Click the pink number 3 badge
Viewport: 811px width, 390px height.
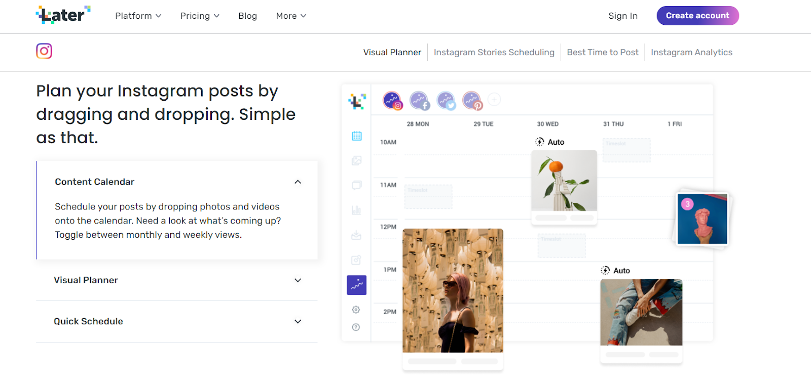(687, 204)
